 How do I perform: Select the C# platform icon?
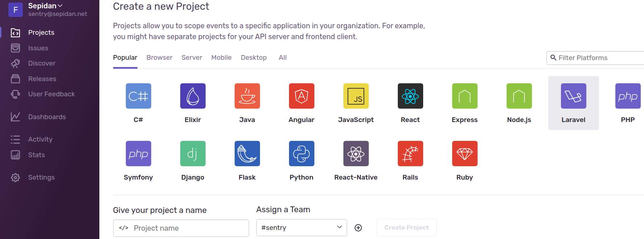click(x=138, y=96)
